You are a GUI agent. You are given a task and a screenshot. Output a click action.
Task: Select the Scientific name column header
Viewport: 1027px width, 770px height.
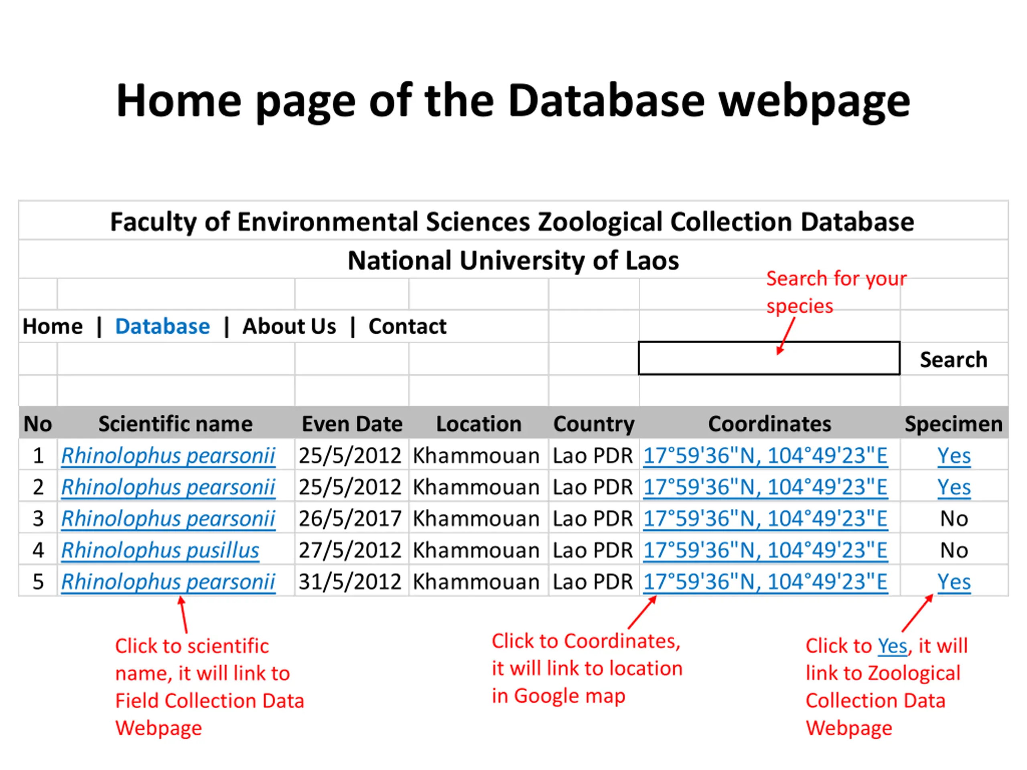pos(175,424)
